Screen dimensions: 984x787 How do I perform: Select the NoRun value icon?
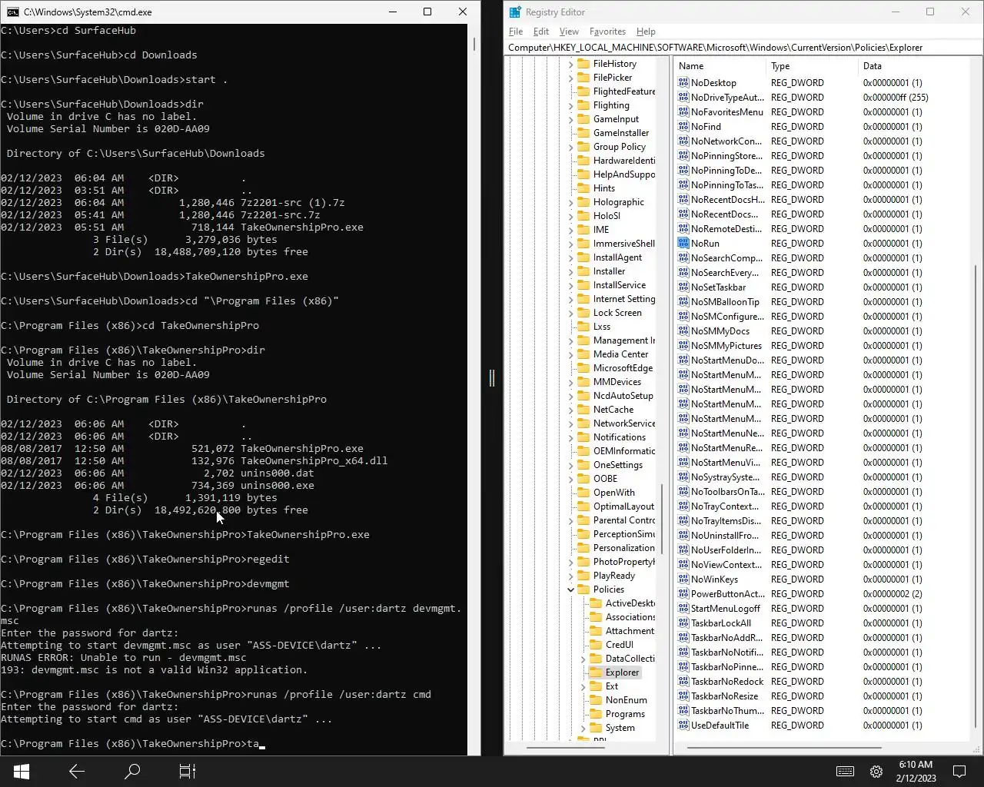[683, 243]
